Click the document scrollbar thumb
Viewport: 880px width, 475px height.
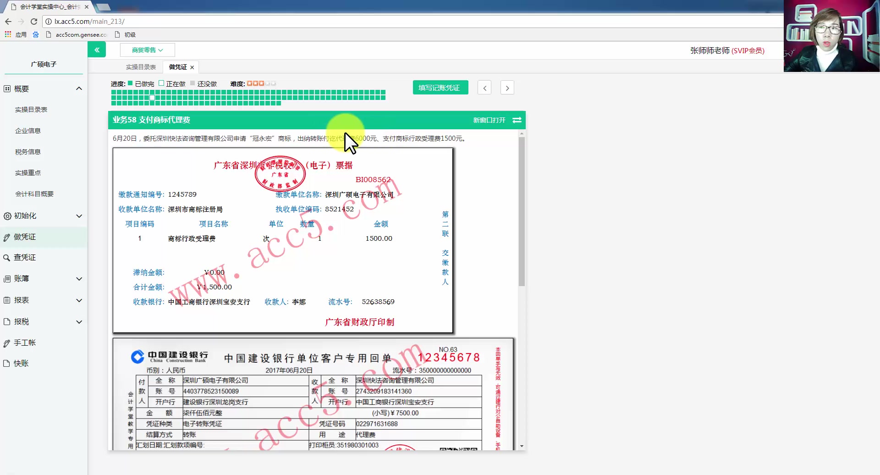pyautogui.click(x=522, y=211)
